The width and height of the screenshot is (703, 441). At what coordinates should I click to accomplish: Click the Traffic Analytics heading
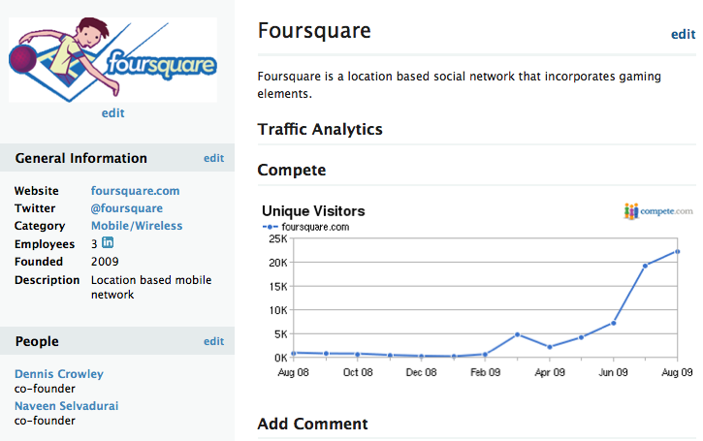coord(320,129)
